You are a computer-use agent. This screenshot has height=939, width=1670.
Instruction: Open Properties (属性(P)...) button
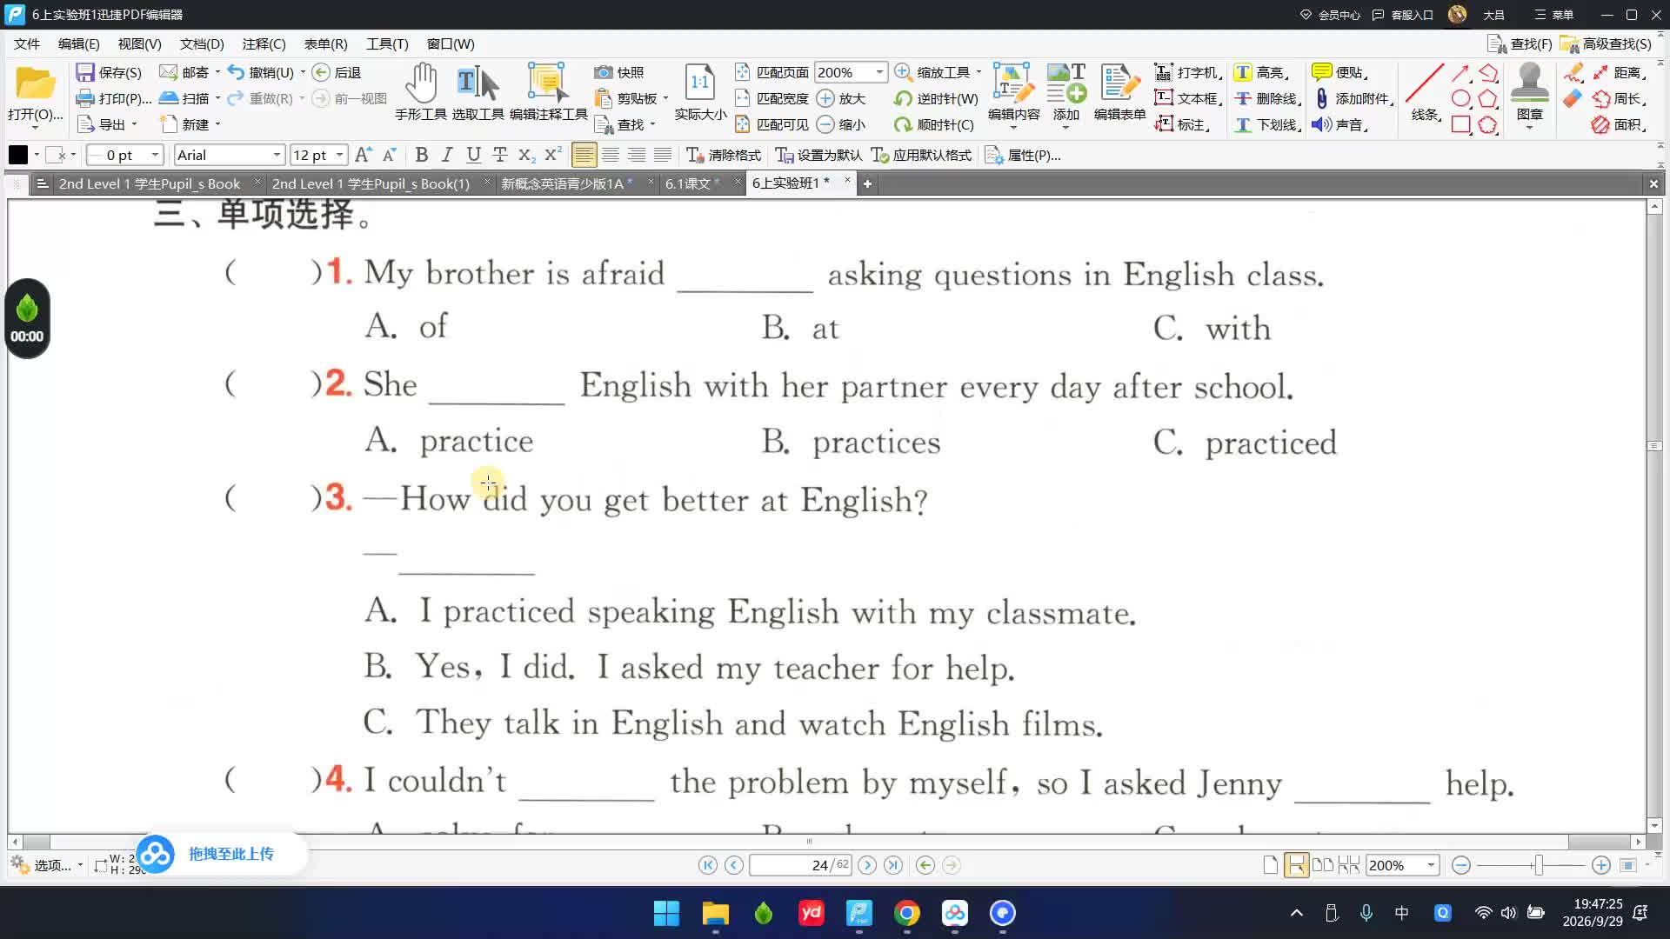(x=1023, y=155)
